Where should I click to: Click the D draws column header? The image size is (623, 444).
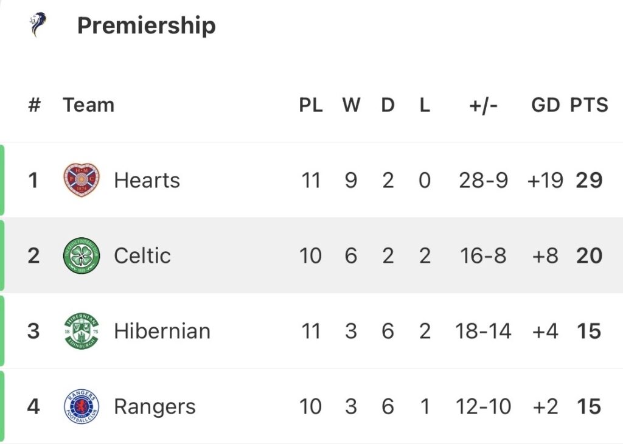click(x=388, y=105)
